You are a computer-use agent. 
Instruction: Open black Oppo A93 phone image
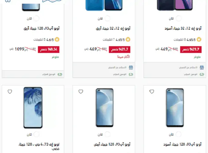[x=175, y=108]
